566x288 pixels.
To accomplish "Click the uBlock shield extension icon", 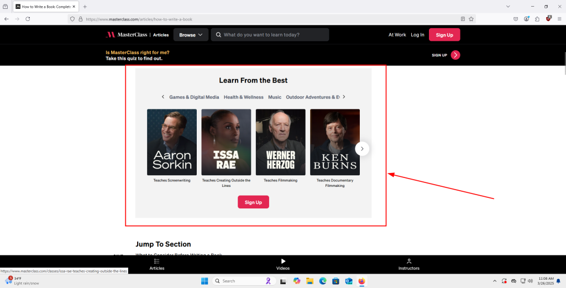I will point(549,18).
